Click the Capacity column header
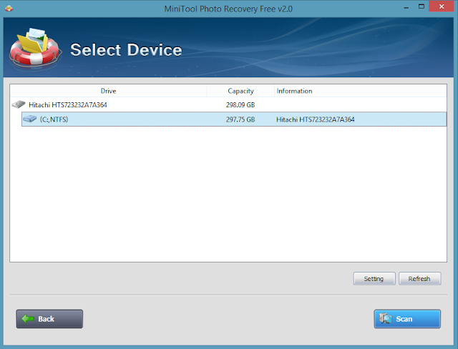 240,91
